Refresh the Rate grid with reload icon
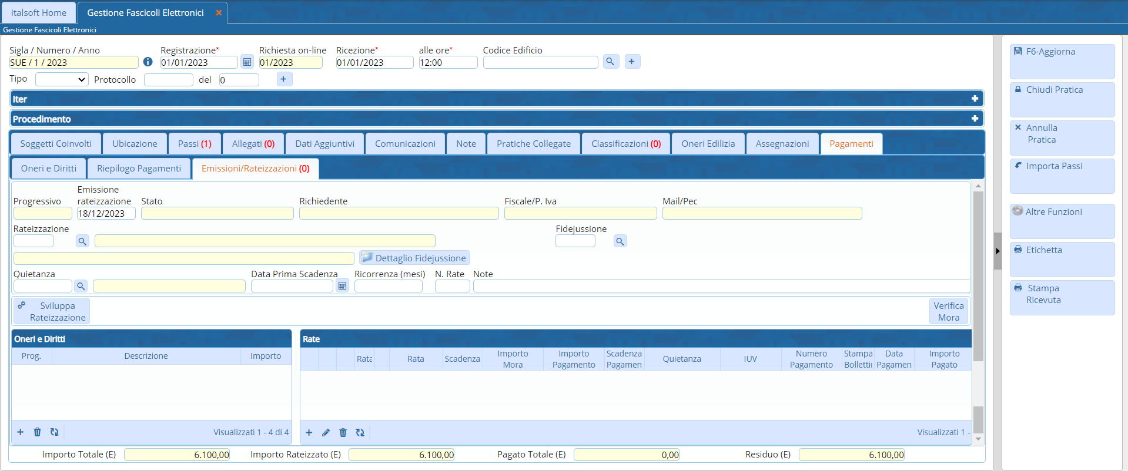 360,432
